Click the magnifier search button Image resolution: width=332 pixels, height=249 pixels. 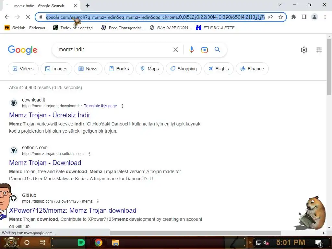[x=217, y=50]
